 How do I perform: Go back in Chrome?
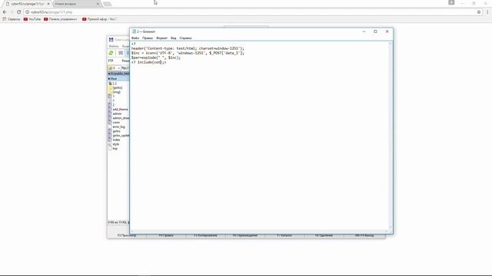(5, 12)
